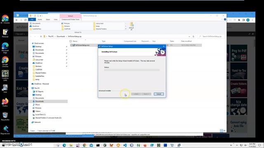Open Microsoft Edge from taskbar
264x148 pixels.
point(64,145)
